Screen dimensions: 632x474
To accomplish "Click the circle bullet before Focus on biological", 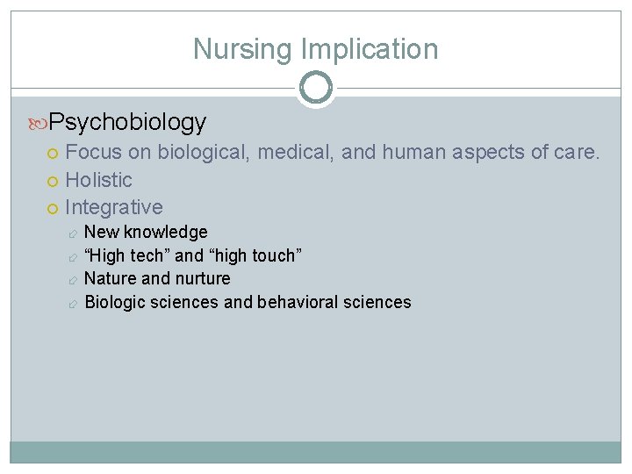I will click(x=54, y=154).
